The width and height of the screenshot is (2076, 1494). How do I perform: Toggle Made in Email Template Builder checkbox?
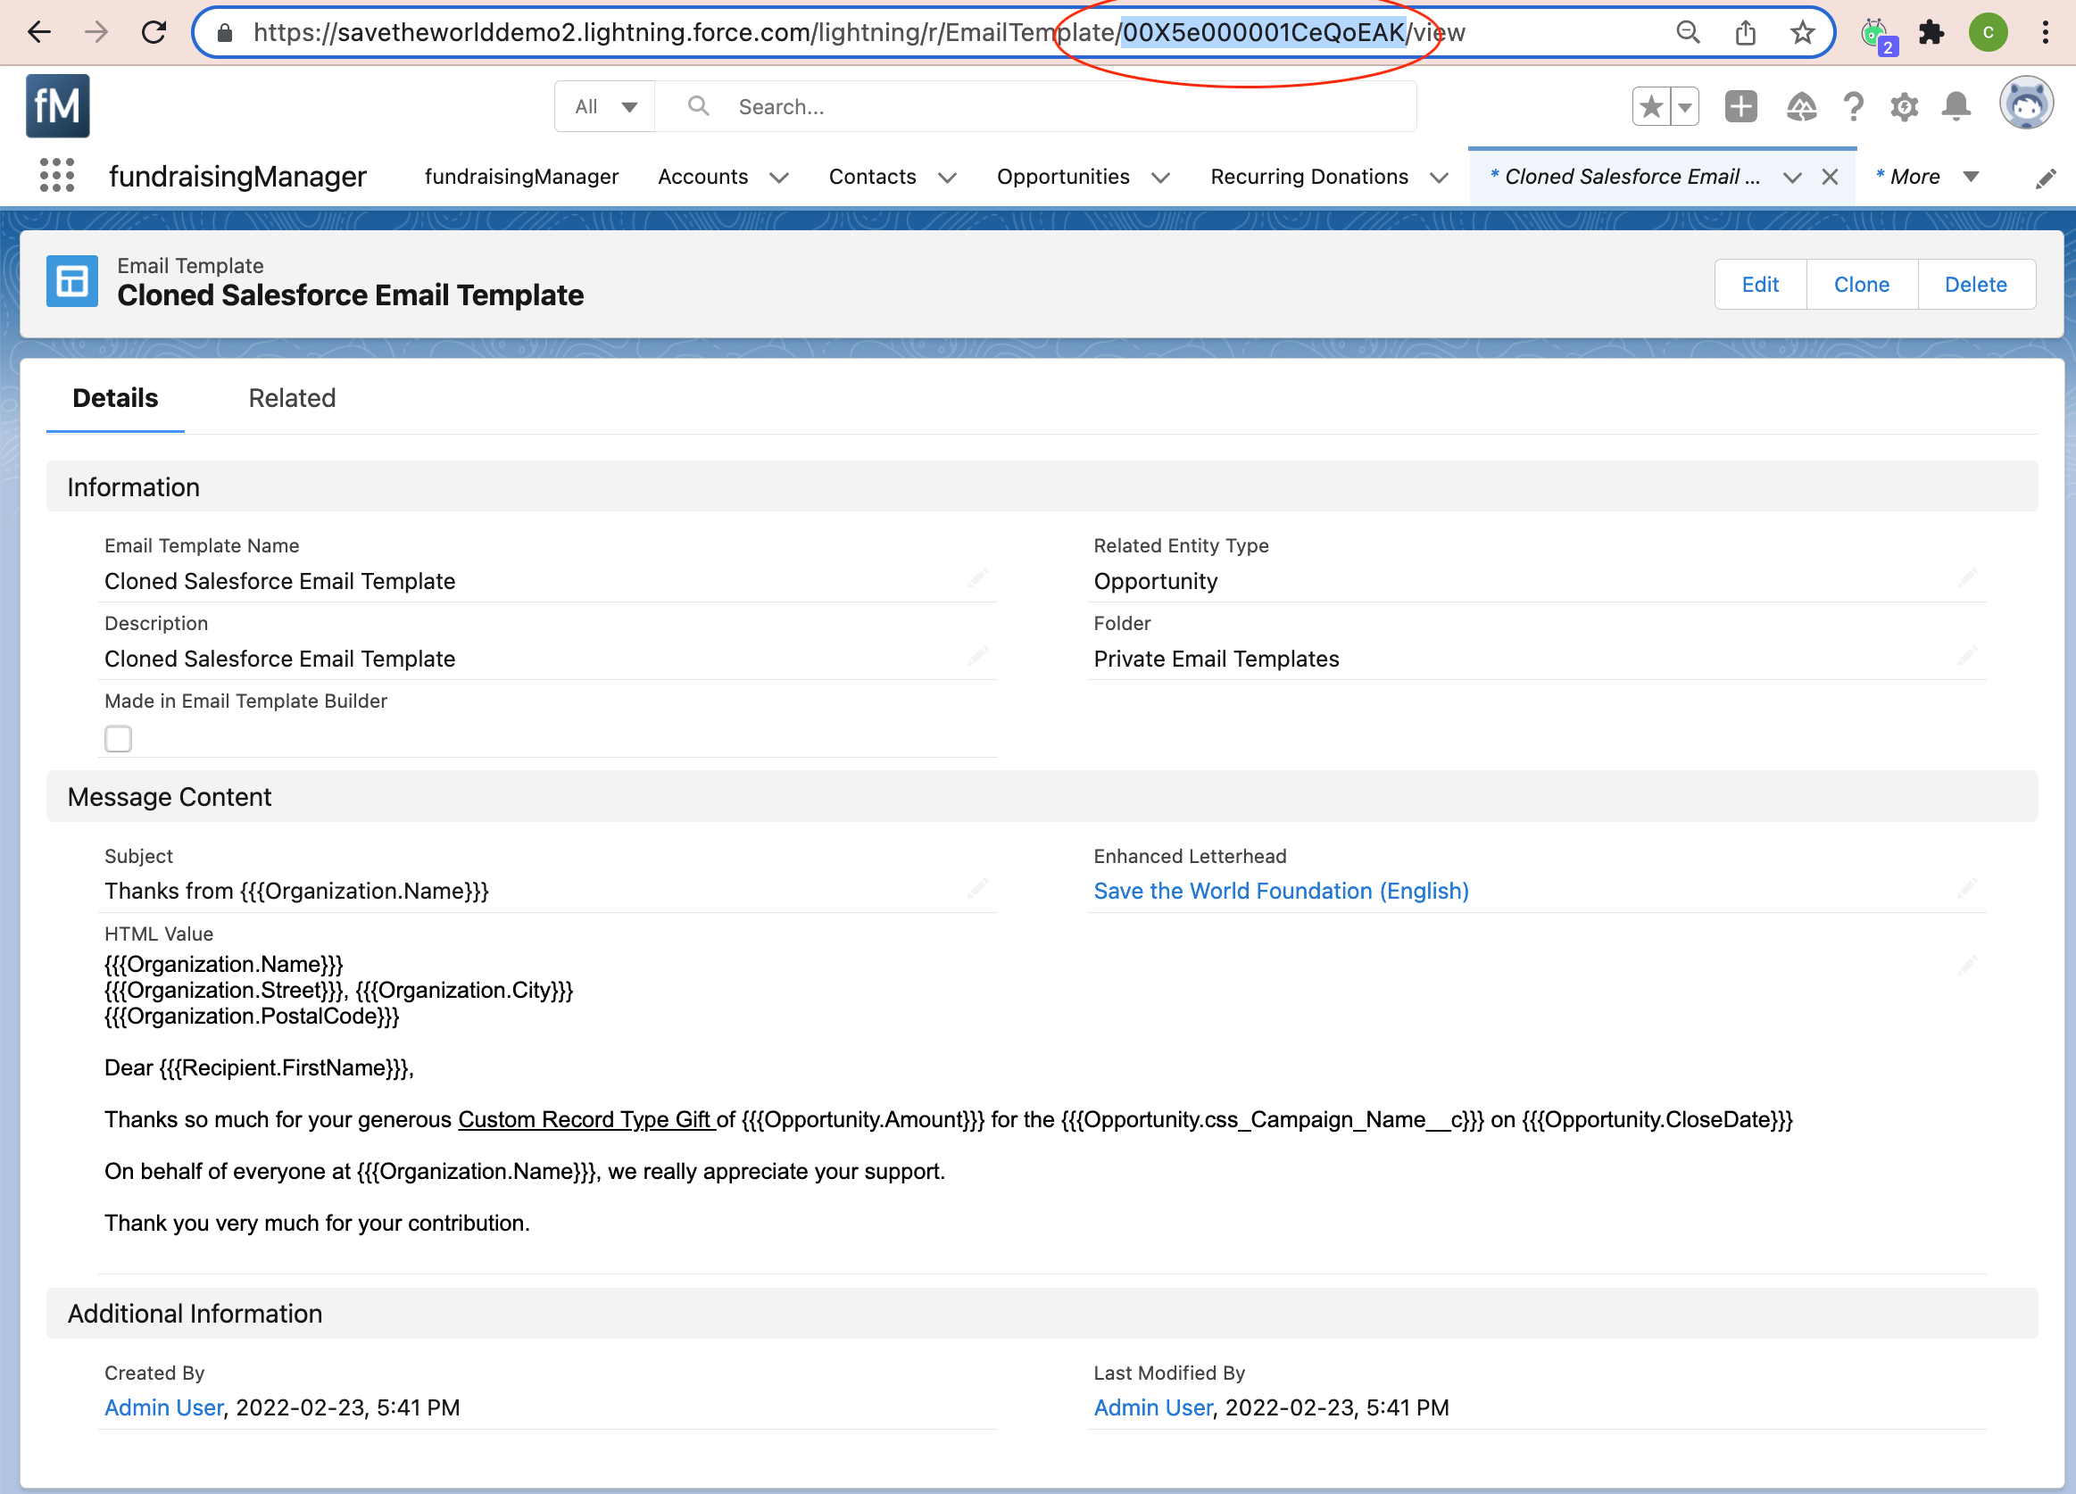pos(118,739)
